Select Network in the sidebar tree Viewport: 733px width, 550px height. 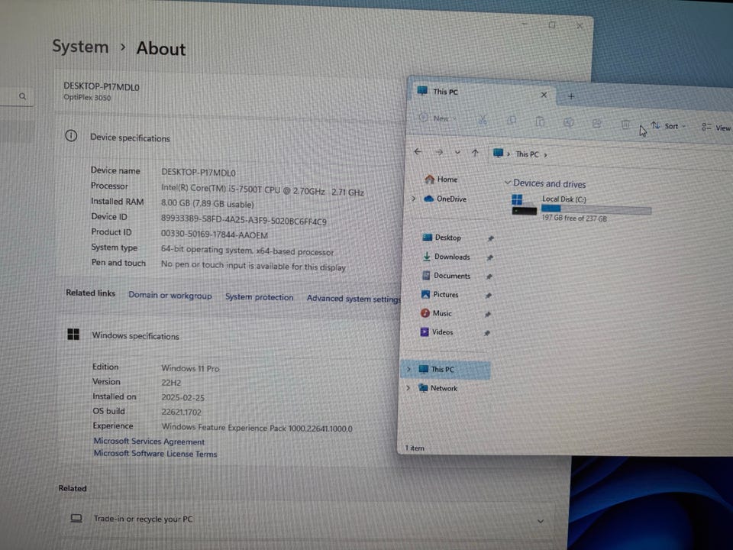click(438, 388)
